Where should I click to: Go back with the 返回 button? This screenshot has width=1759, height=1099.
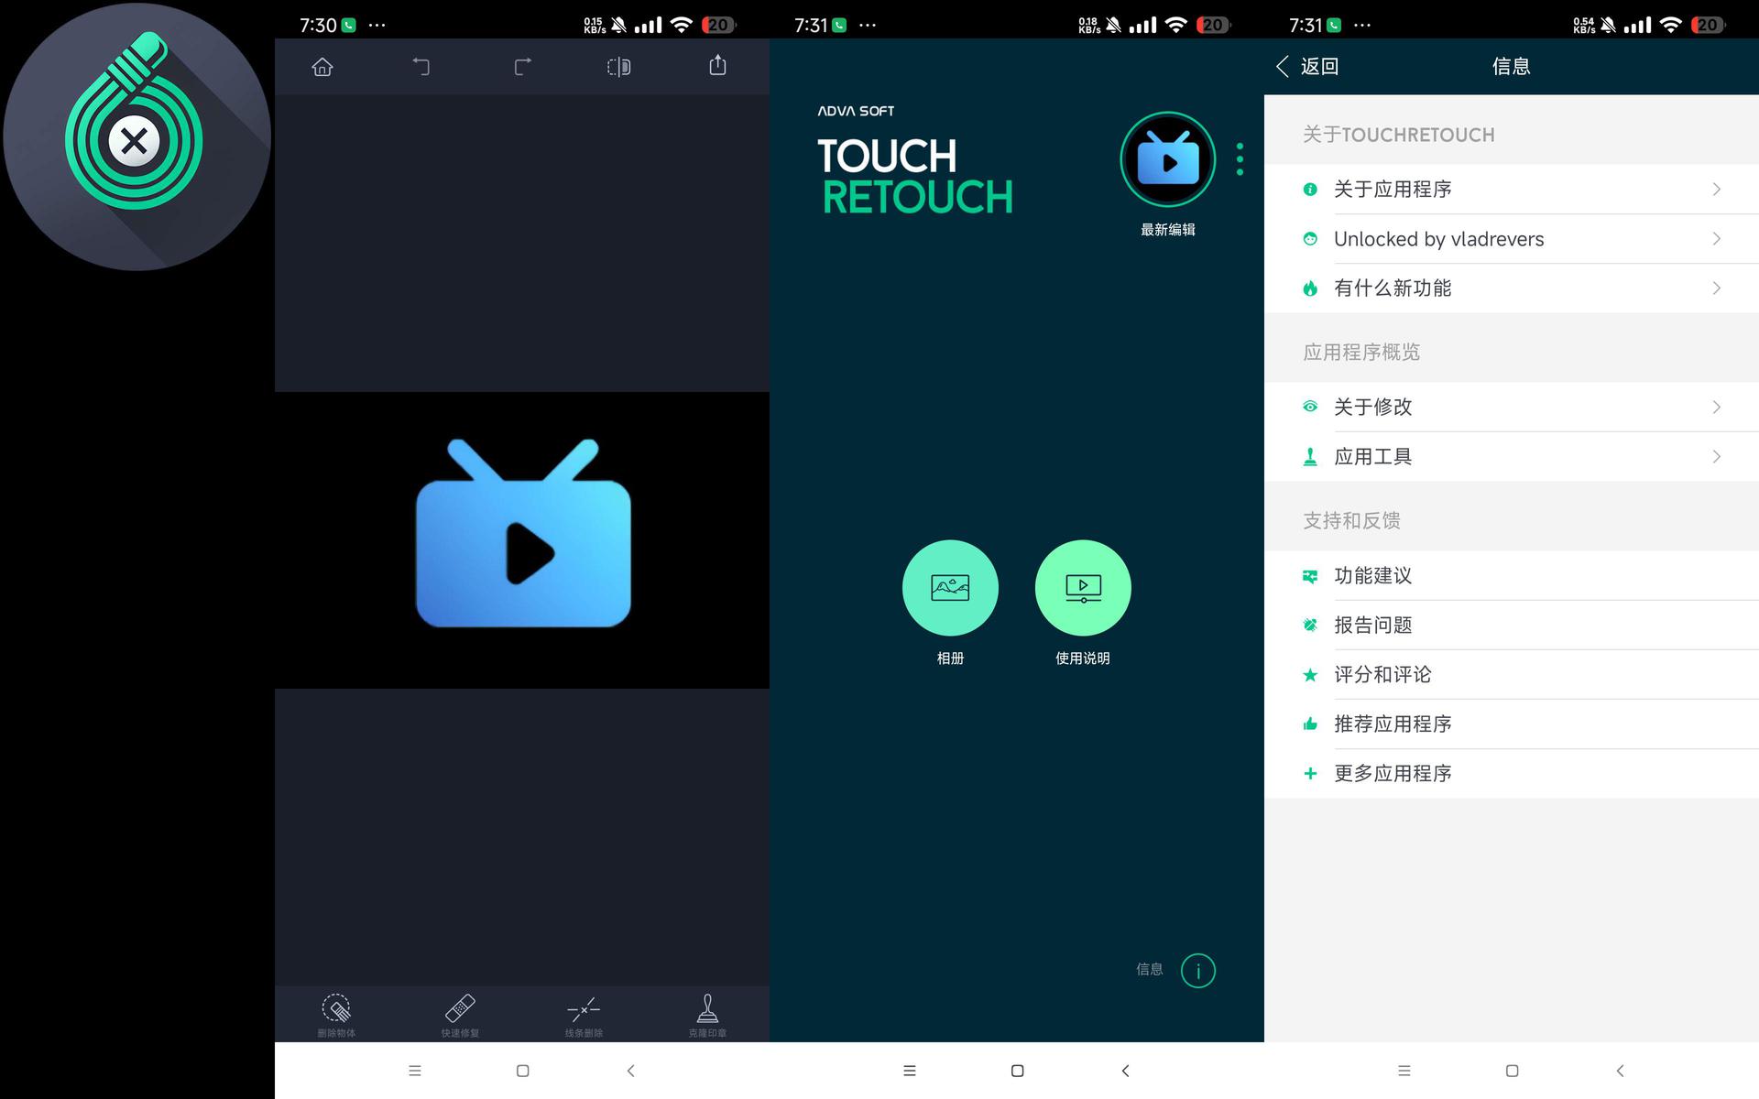click(x=1308, y=66)
